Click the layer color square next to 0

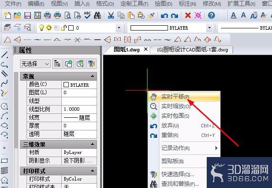71,28
